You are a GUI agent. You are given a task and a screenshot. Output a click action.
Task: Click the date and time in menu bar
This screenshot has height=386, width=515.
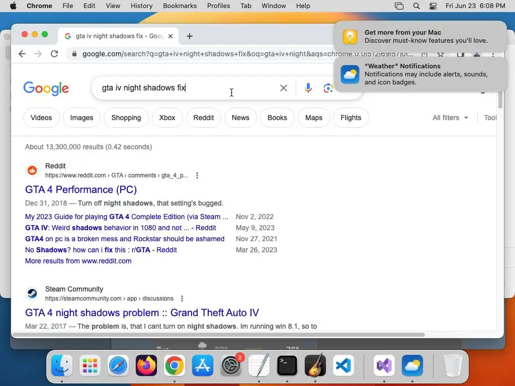click(x=475, y=6)
